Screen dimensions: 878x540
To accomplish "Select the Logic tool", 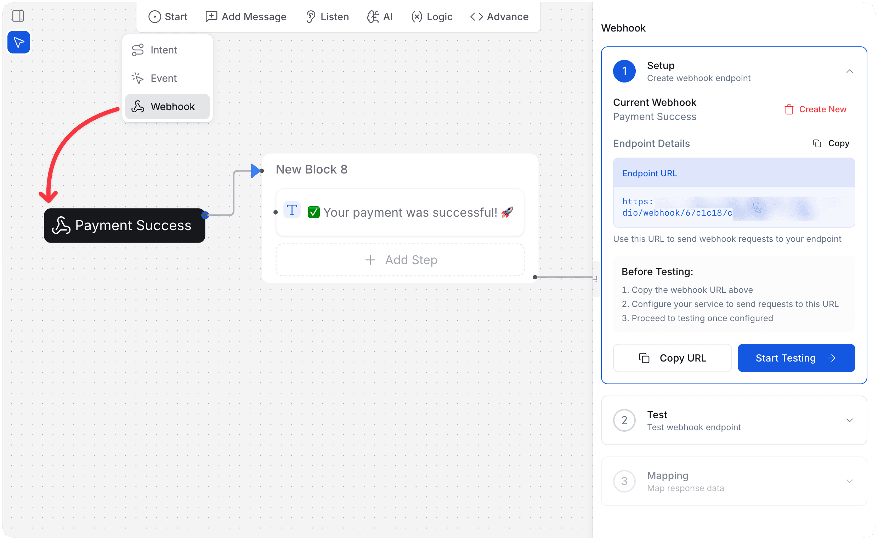I will tap(431, 16).
